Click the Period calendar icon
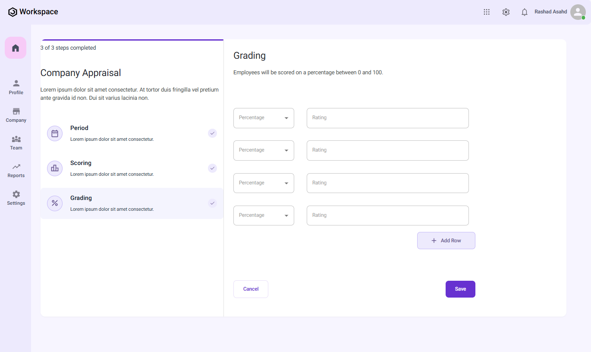Image resolution: width=591 pixels, height=352 pixels. [x=55, y=133]
